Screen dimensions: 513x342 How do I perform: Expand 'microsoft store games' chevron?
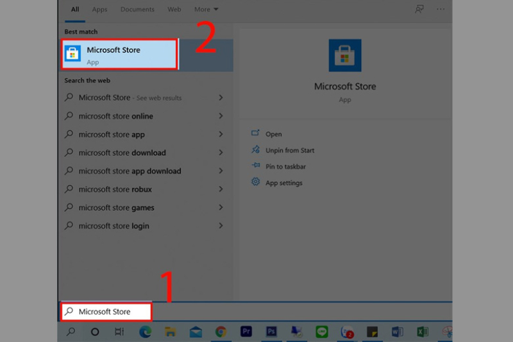click(221, 207)
